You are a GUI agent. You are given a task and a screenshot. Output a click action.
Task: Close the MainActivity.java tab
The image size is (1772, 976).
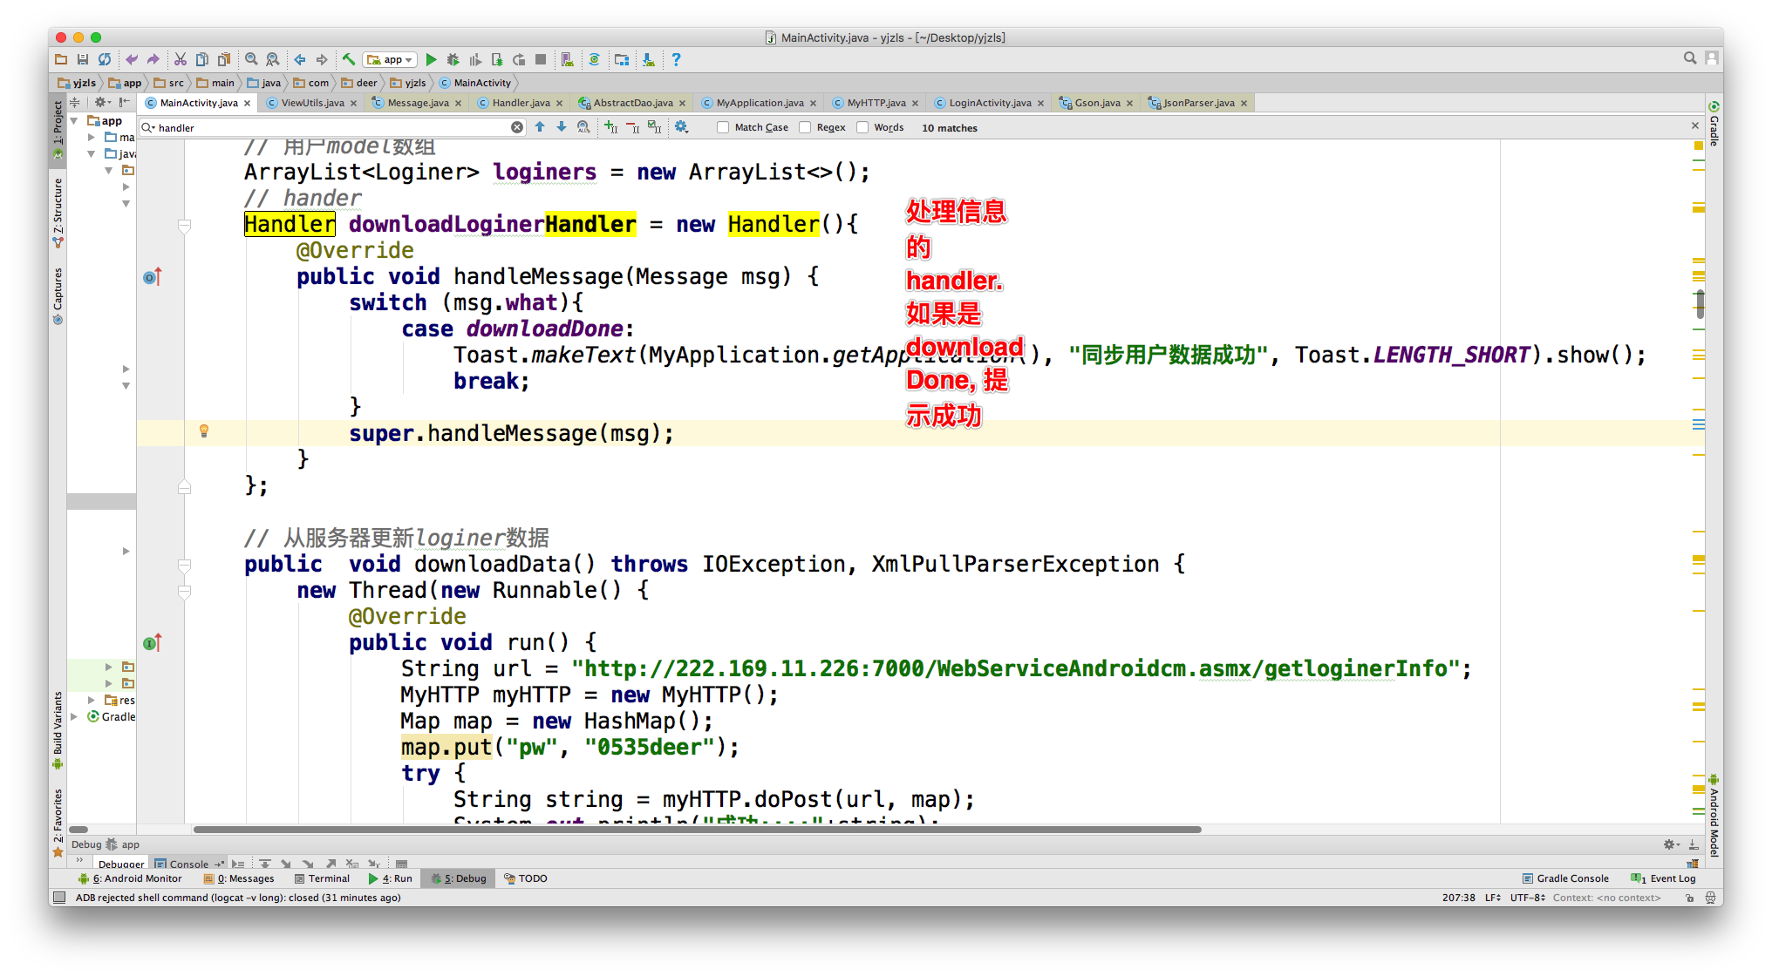click(247, 103)
